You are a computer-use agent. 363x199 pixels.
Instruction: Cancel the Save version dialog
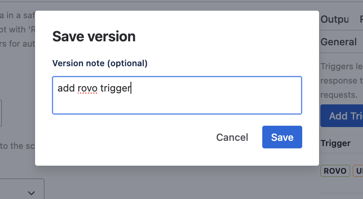point(232,137)
